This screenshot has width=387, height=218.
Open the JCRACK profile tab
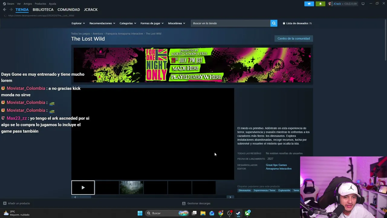(x=91, y=10)
